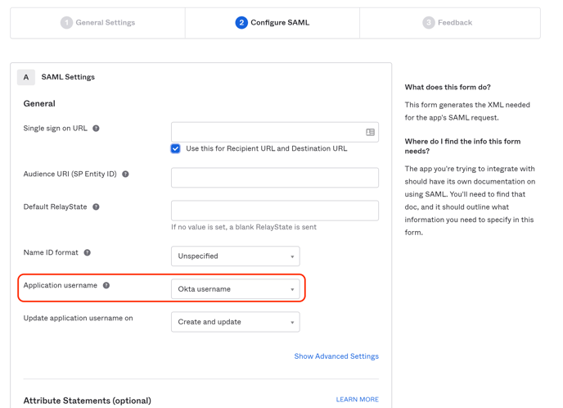Screen dimensions: 563x408
Task: Click help icon beside Single sign on URL
Action: (x=96, y=129)
